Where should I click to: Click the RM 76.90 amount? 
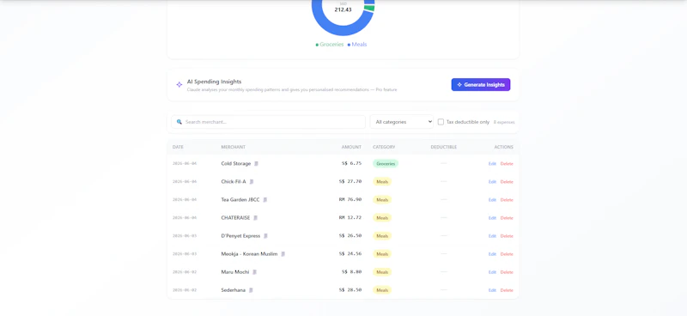[x=350, y=200]
